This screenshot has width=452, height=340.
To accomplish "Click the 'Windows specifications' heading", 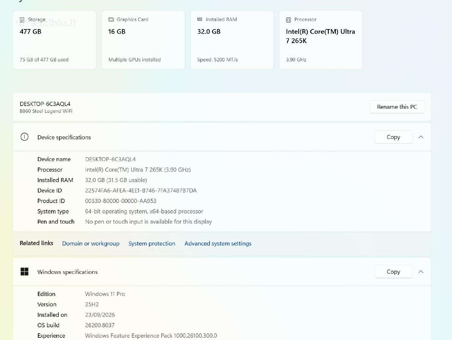I will pos(67,272).
